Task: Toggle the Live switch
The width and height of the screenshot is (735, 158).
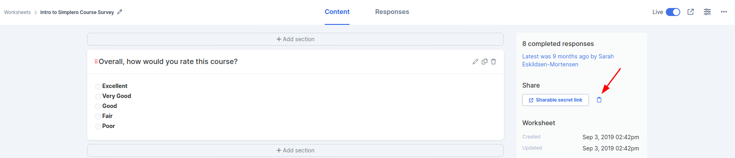Action: 673,12
